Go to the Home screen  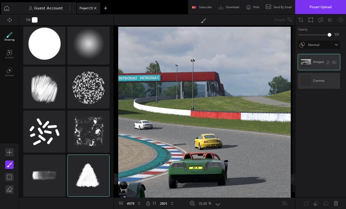(7, 8)
